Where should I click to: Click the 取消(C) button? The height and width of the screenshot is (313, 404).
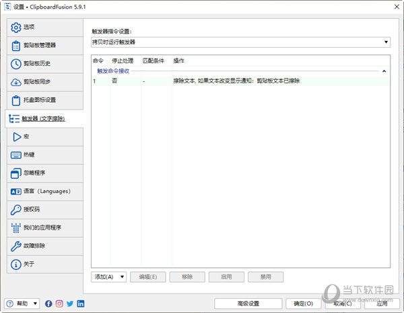point(343,304)
